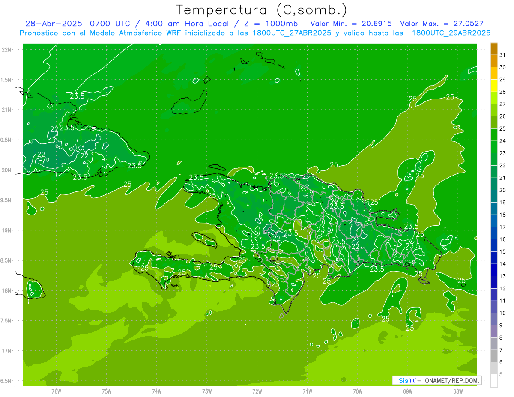Click the "73W" longitude axis label
Viewport: 514px width, 397px height.
point(207,391)
